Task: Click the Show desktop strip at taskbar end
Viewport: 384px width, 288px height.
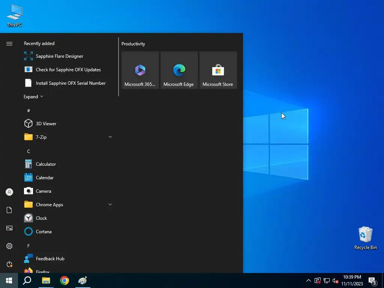Action: (383, 280)
